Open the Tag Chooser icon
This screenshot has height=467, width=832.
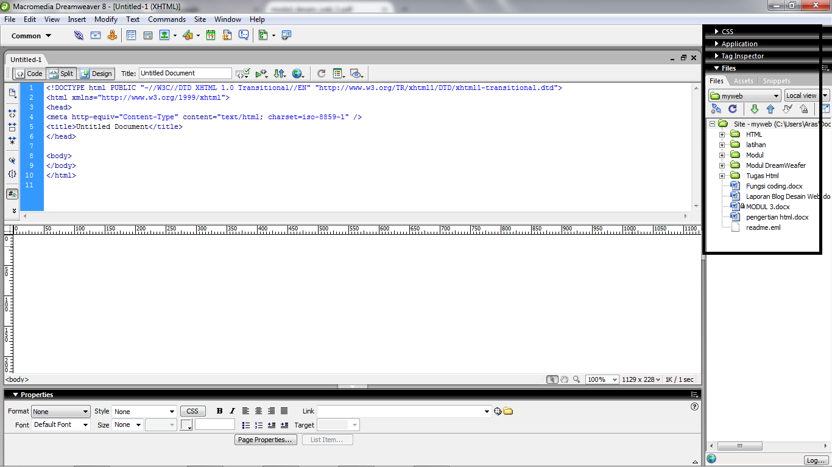pos(286,35)
